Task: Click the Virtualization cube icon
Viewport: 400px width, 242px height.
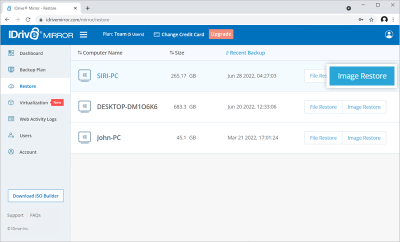Action: (11, 102)
